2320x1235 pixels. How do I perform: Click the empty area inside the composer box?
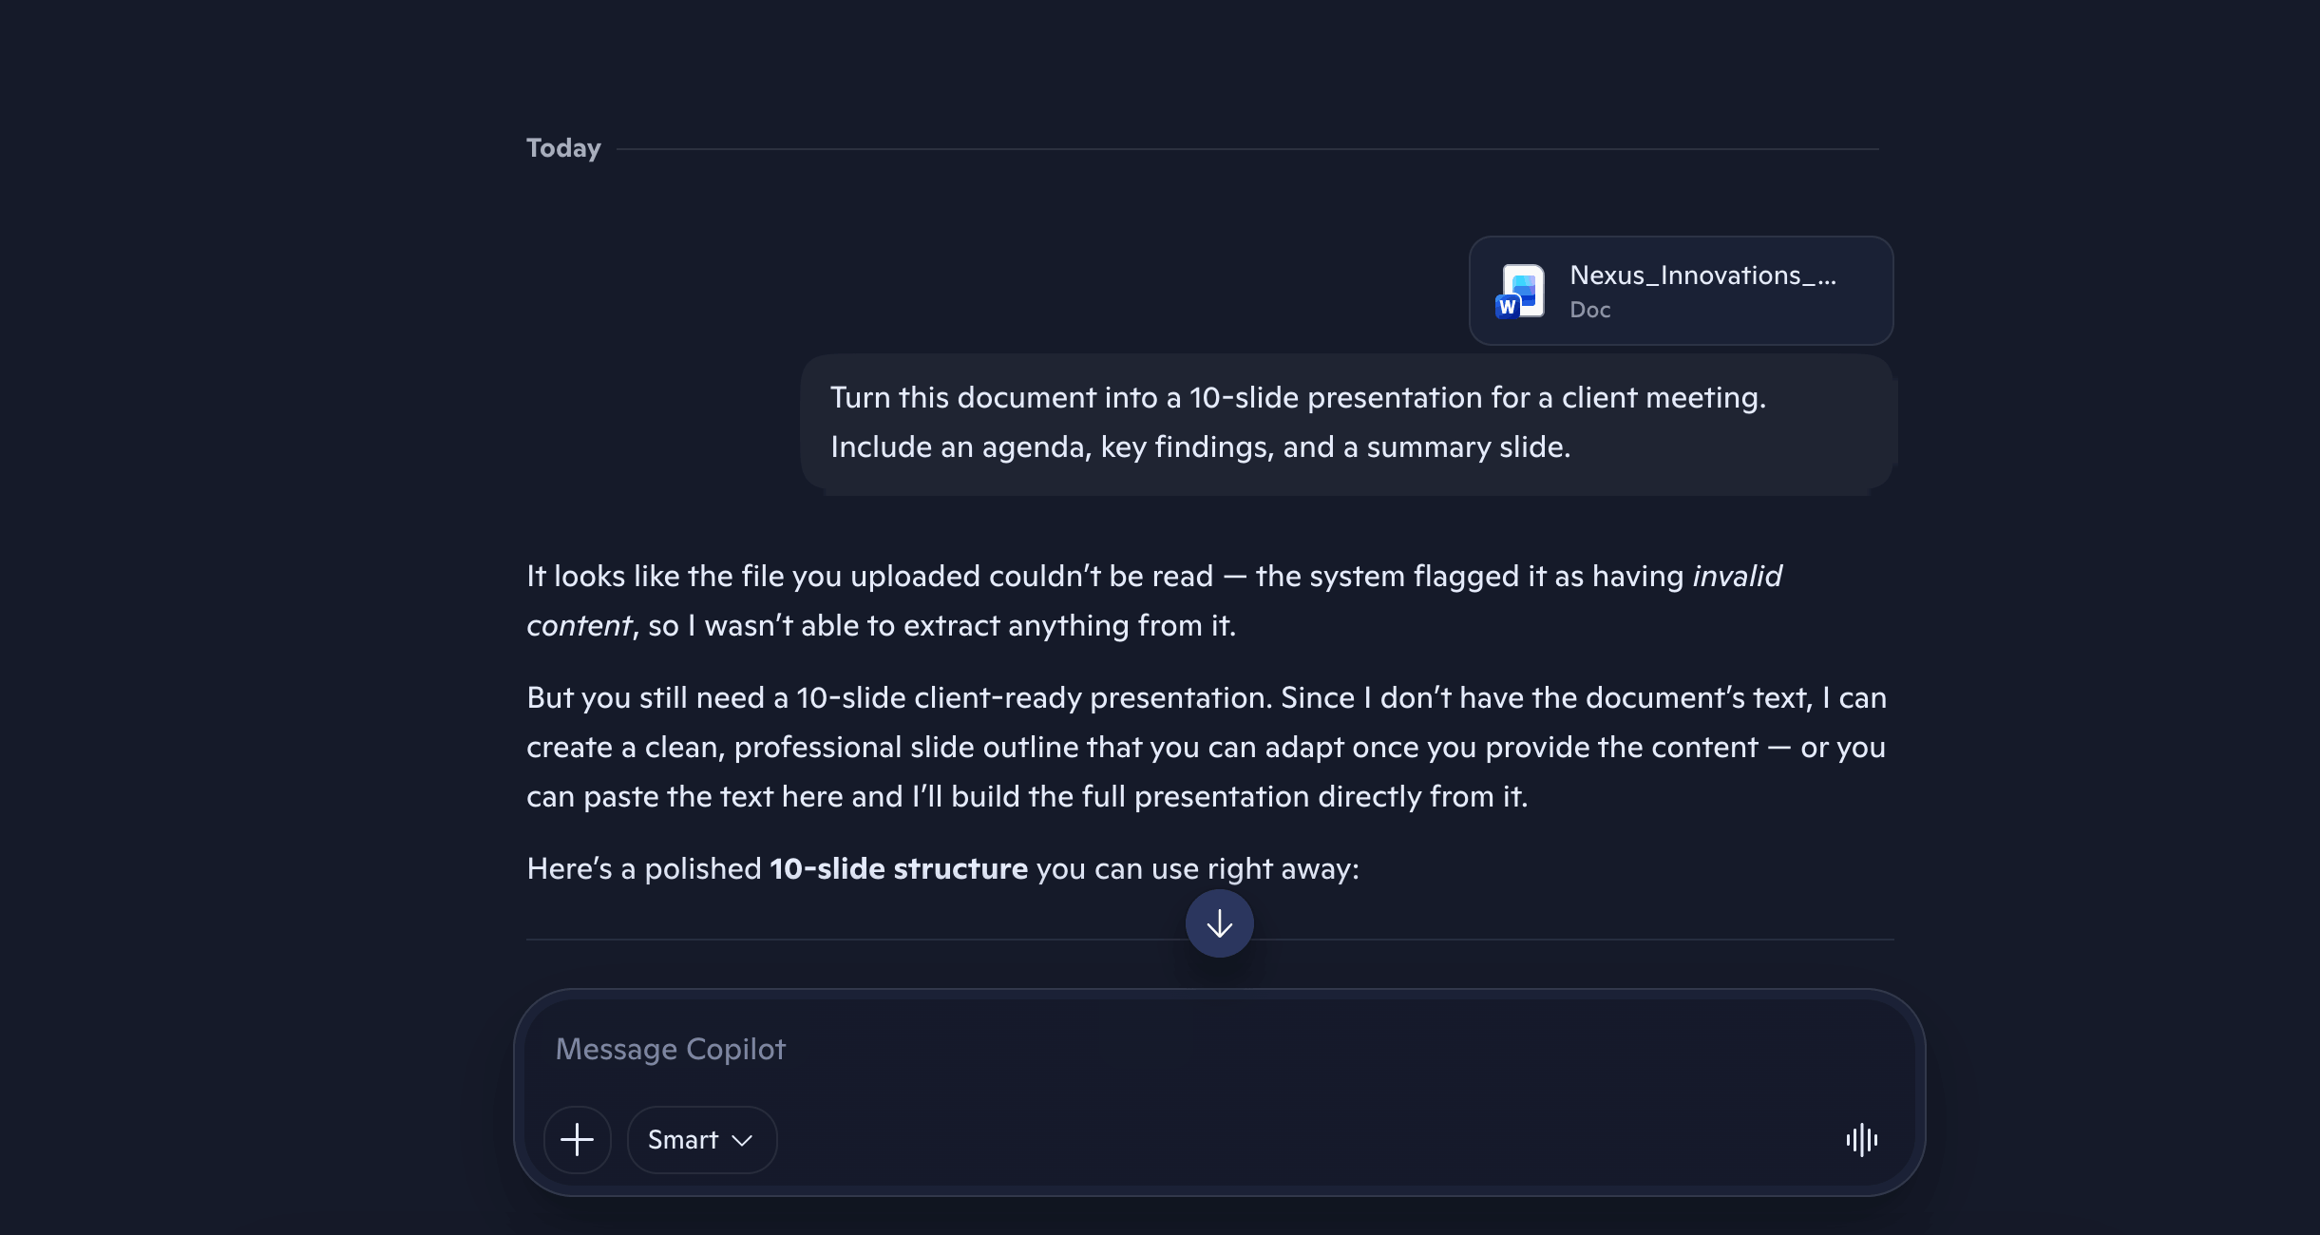tap(1302, 1140)
